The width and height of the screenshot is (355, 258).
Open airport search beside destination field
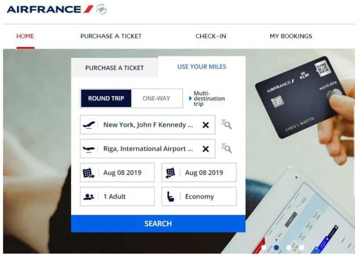click(226, 148)
